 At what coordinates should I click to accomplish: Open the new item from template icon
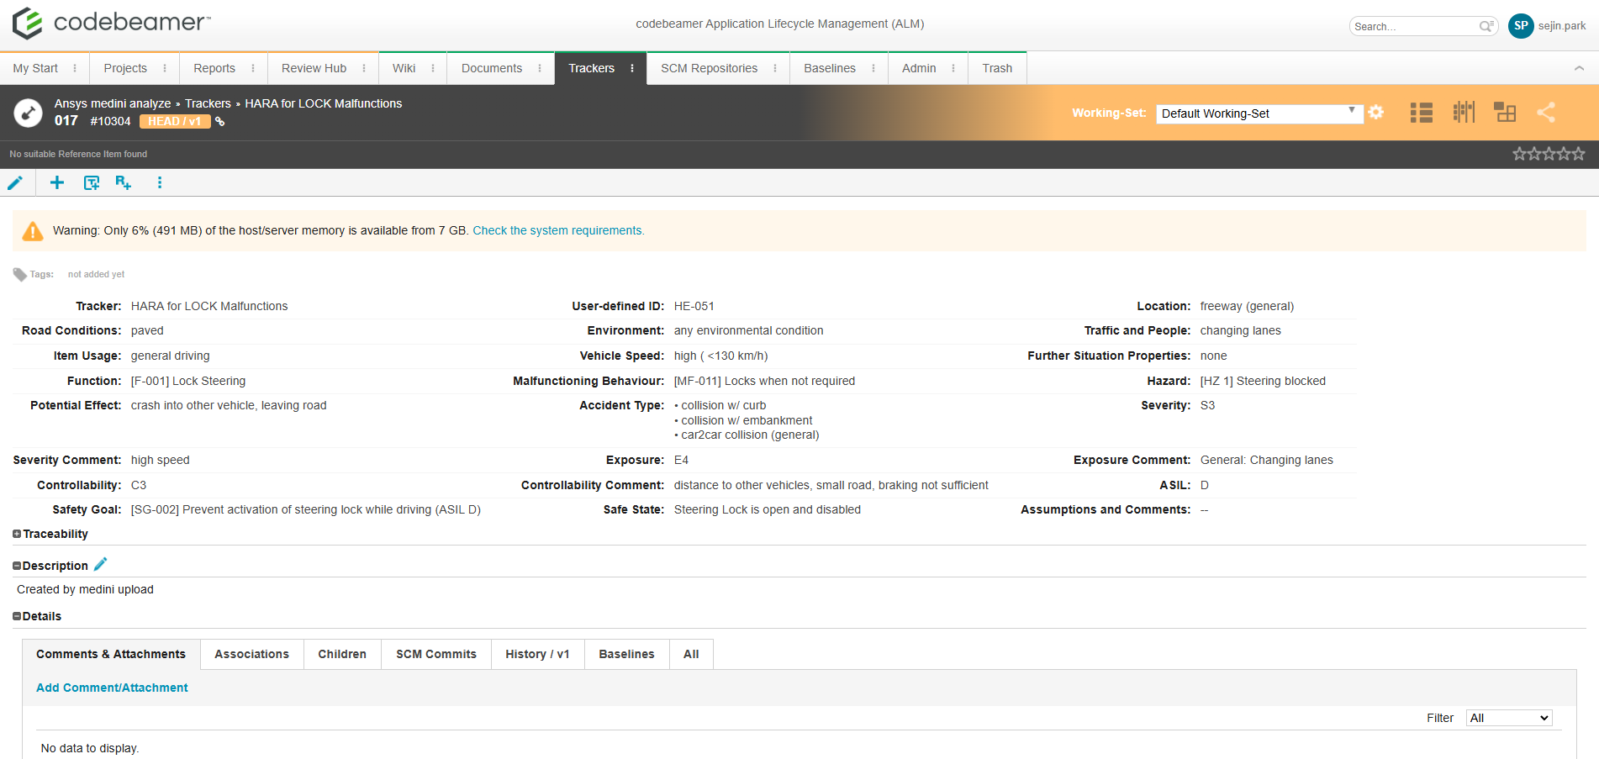click(91, 182)
